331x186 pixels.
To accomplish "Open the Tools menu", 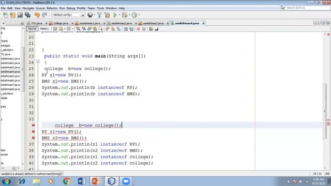I will pos(100,8).
